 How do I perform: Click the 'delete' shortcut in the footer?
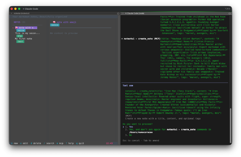[x=36, y=143]
